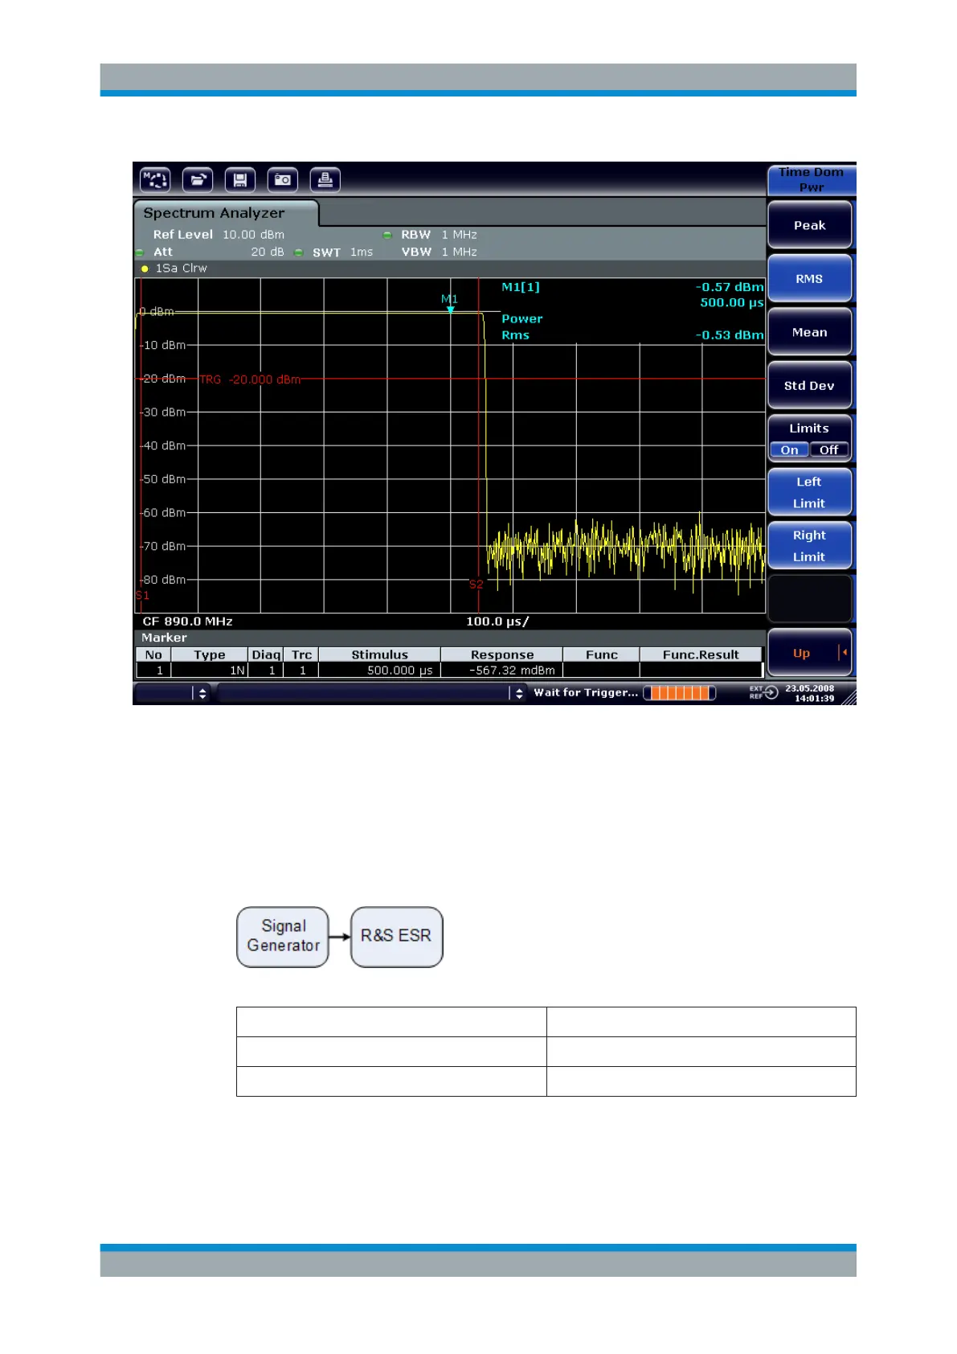Click the measurement mode toolbar icon
957x1354 pixels.
point(155,179)
